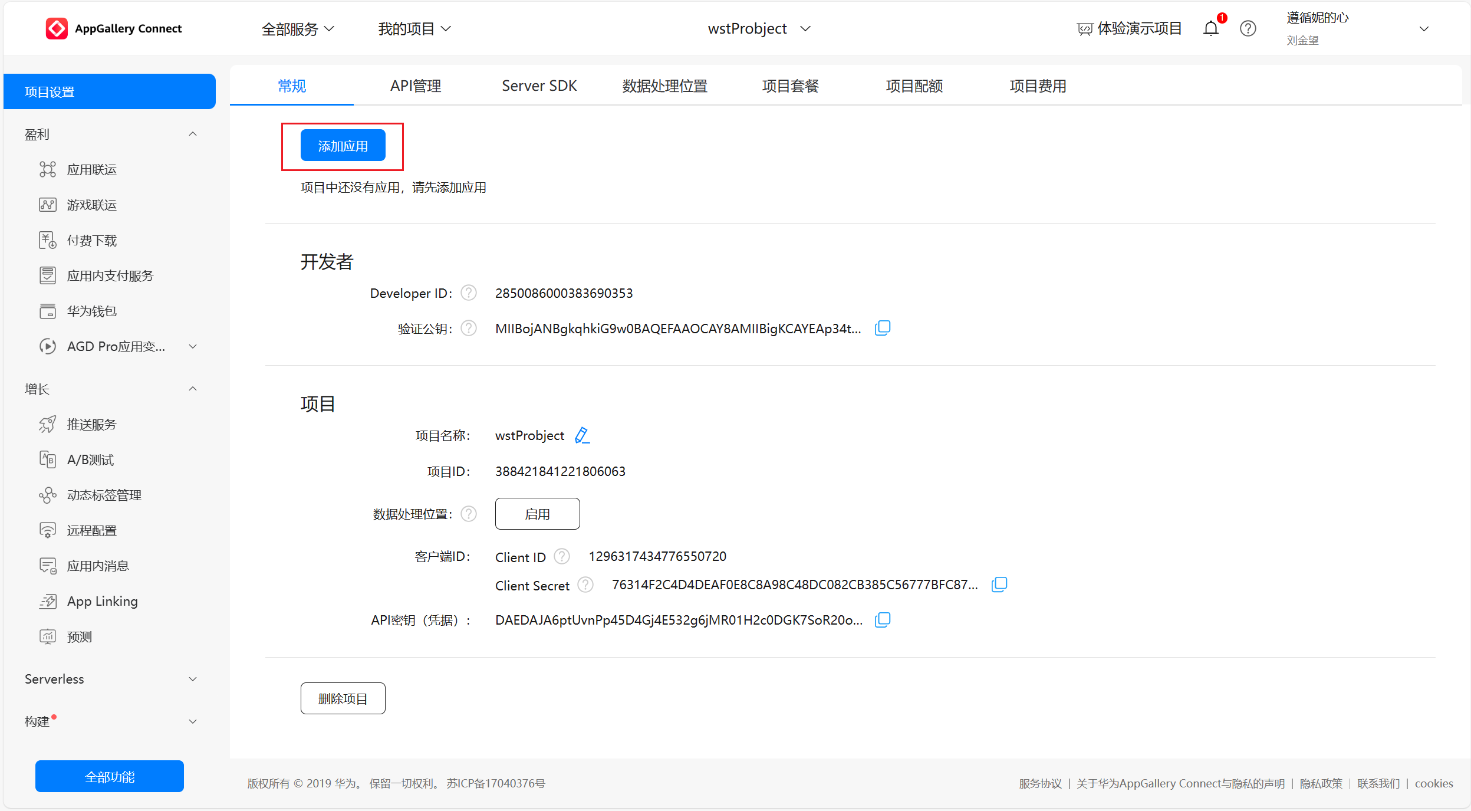This screenshot has width=1471, height=811.
Task: Open the 全部服务 dropdown menu
Action: click(x=298, y=29)
